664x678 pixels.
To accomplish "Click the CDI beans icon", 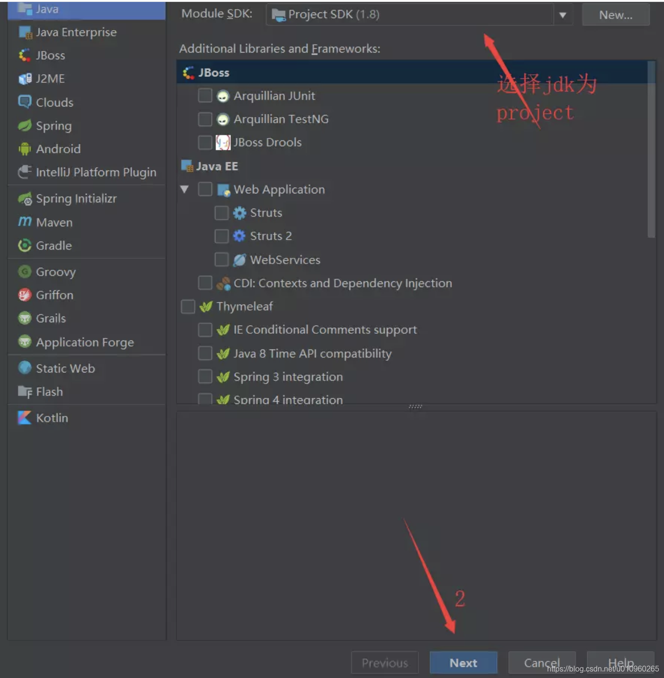I will pyautogui.click(x=223, y=284).
